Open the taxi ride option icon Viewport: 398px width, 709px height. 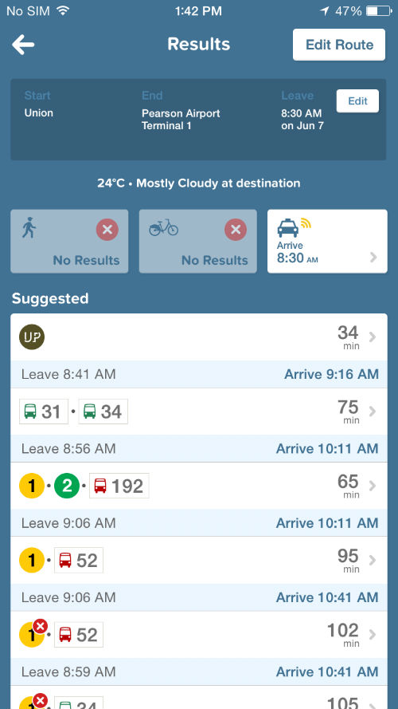(288, 228)
